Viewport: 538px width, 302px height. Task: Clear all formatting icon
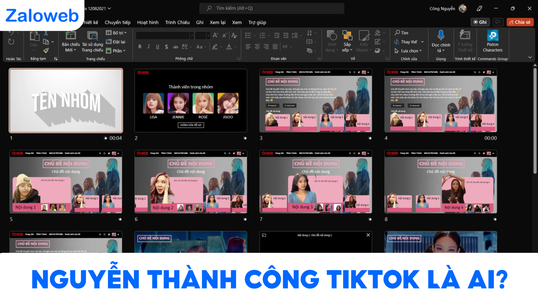click(x=234, y=35)
